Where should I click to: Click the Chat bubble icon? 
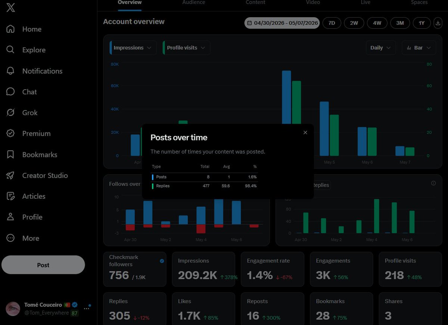tap(10, 92)
